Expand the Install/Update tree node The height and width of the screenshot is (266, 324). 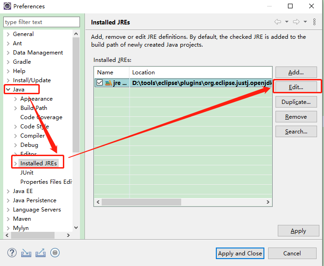coord(8,80)
